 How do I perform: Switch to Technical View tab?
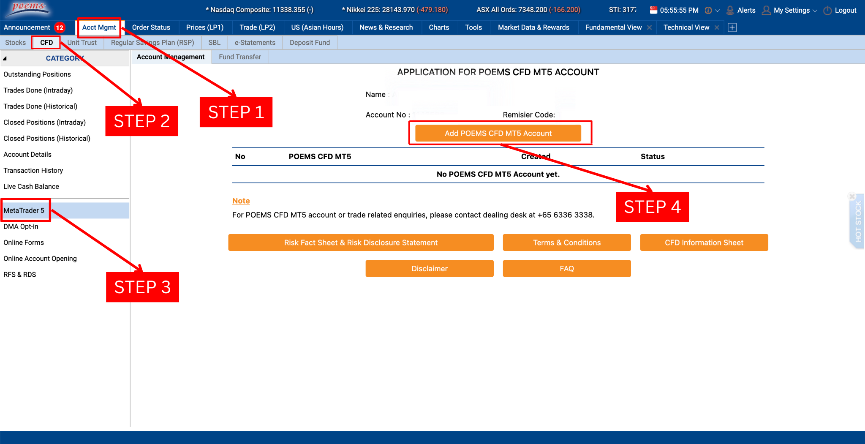[x=686, y=27]
